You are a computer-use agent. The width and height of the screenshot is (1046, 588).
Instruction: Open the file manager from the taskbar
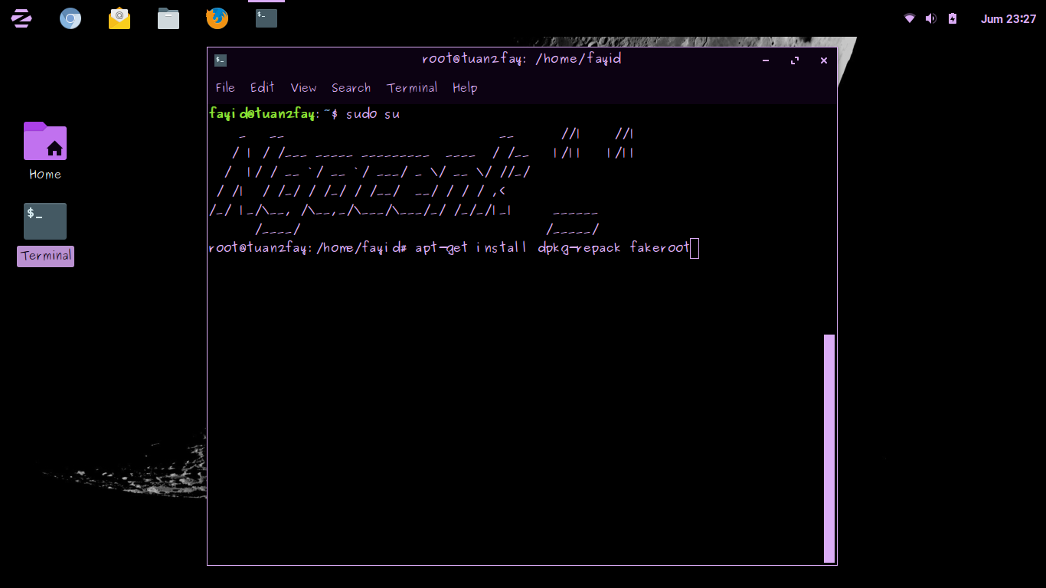click(x=168, y=18)
